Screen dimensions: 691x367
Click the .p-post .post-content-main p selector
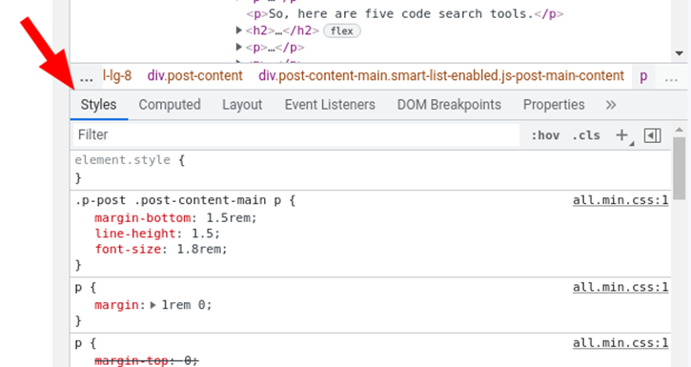click(x=178, y=200)
